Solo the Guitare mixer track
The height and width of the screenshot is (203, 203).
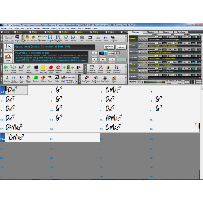(x=142, y=59)
